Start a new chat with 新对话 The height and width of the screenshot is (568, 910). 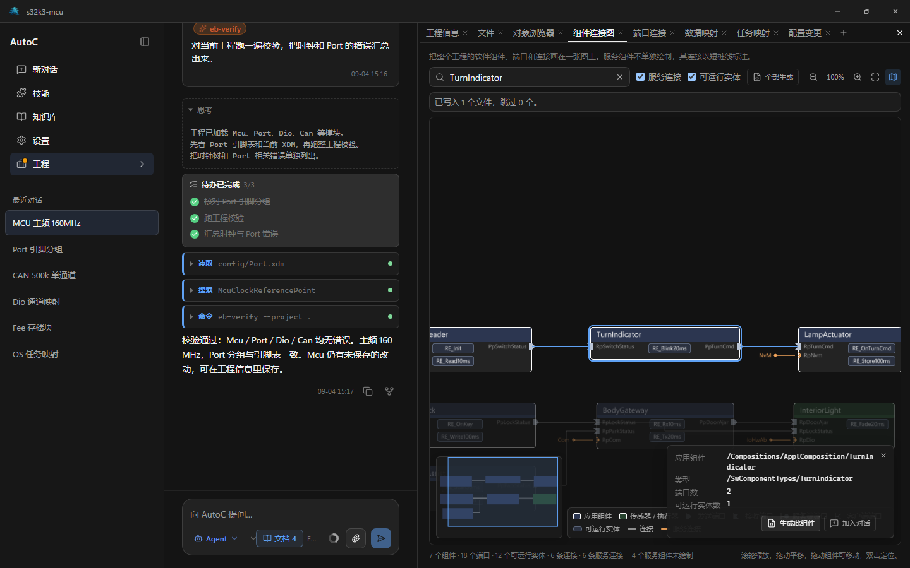[x=82, y=69]
